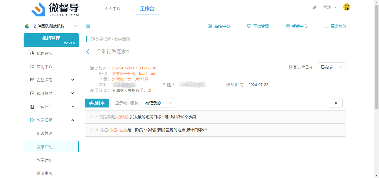Viewport: 379px width, 178px height.
Task: Open 平台管理 platform management
Action: tap(258, 26)
